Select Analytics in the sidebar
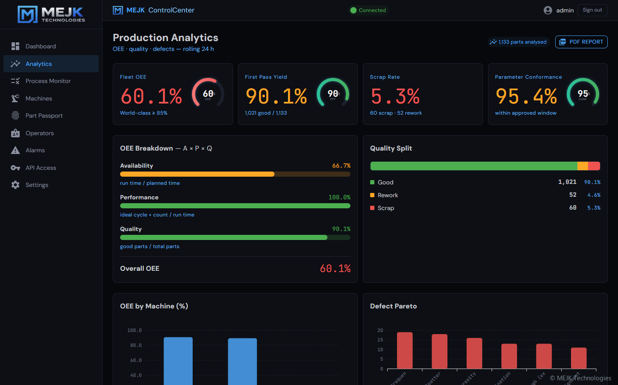618x385 pixels. point(51,64)
